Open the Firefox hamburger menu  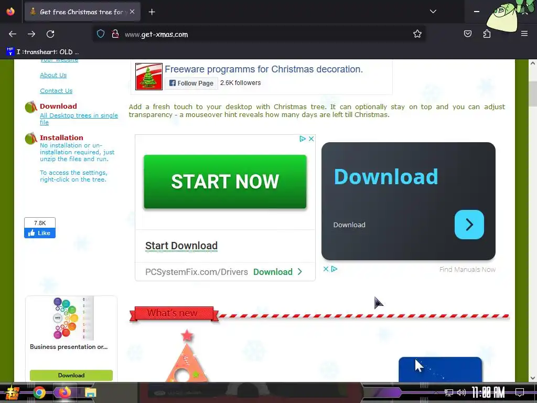click(x=524, y=34)
